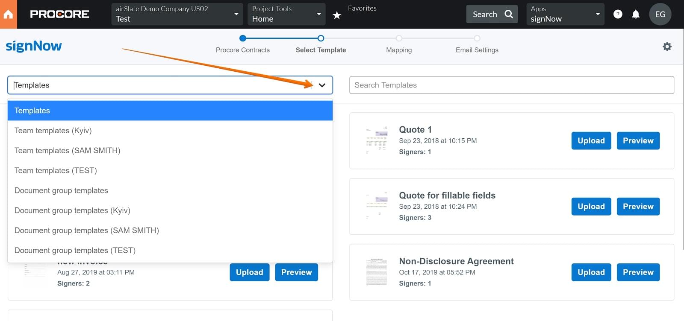684x321 pixels.
Task: Click the Search Templates input field
Action: tap(512, 85)
